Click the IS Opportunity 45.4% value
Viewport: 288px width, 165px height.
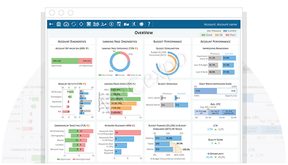point(209,157)
